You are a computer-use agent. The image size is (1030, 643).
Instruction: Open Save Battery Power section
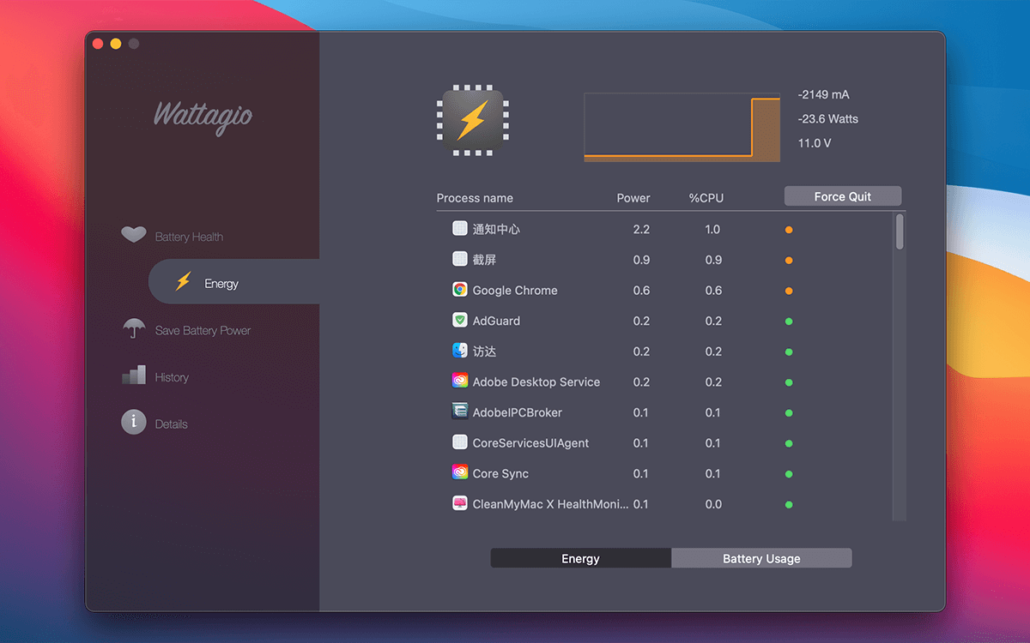click(x=203, y=330)
